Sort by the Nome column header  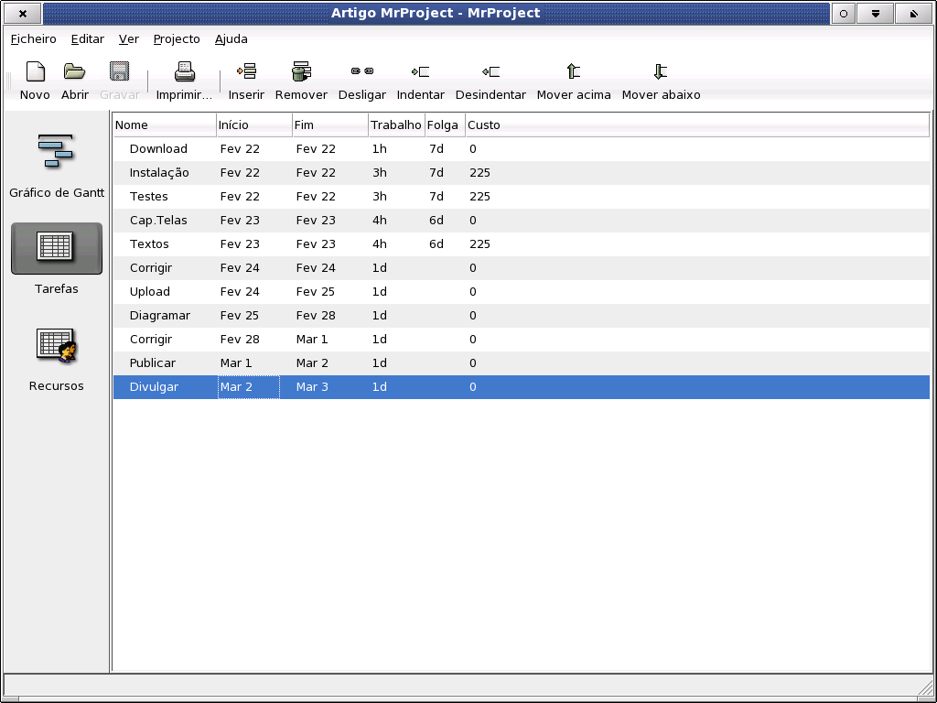click(x=165, y=124)
